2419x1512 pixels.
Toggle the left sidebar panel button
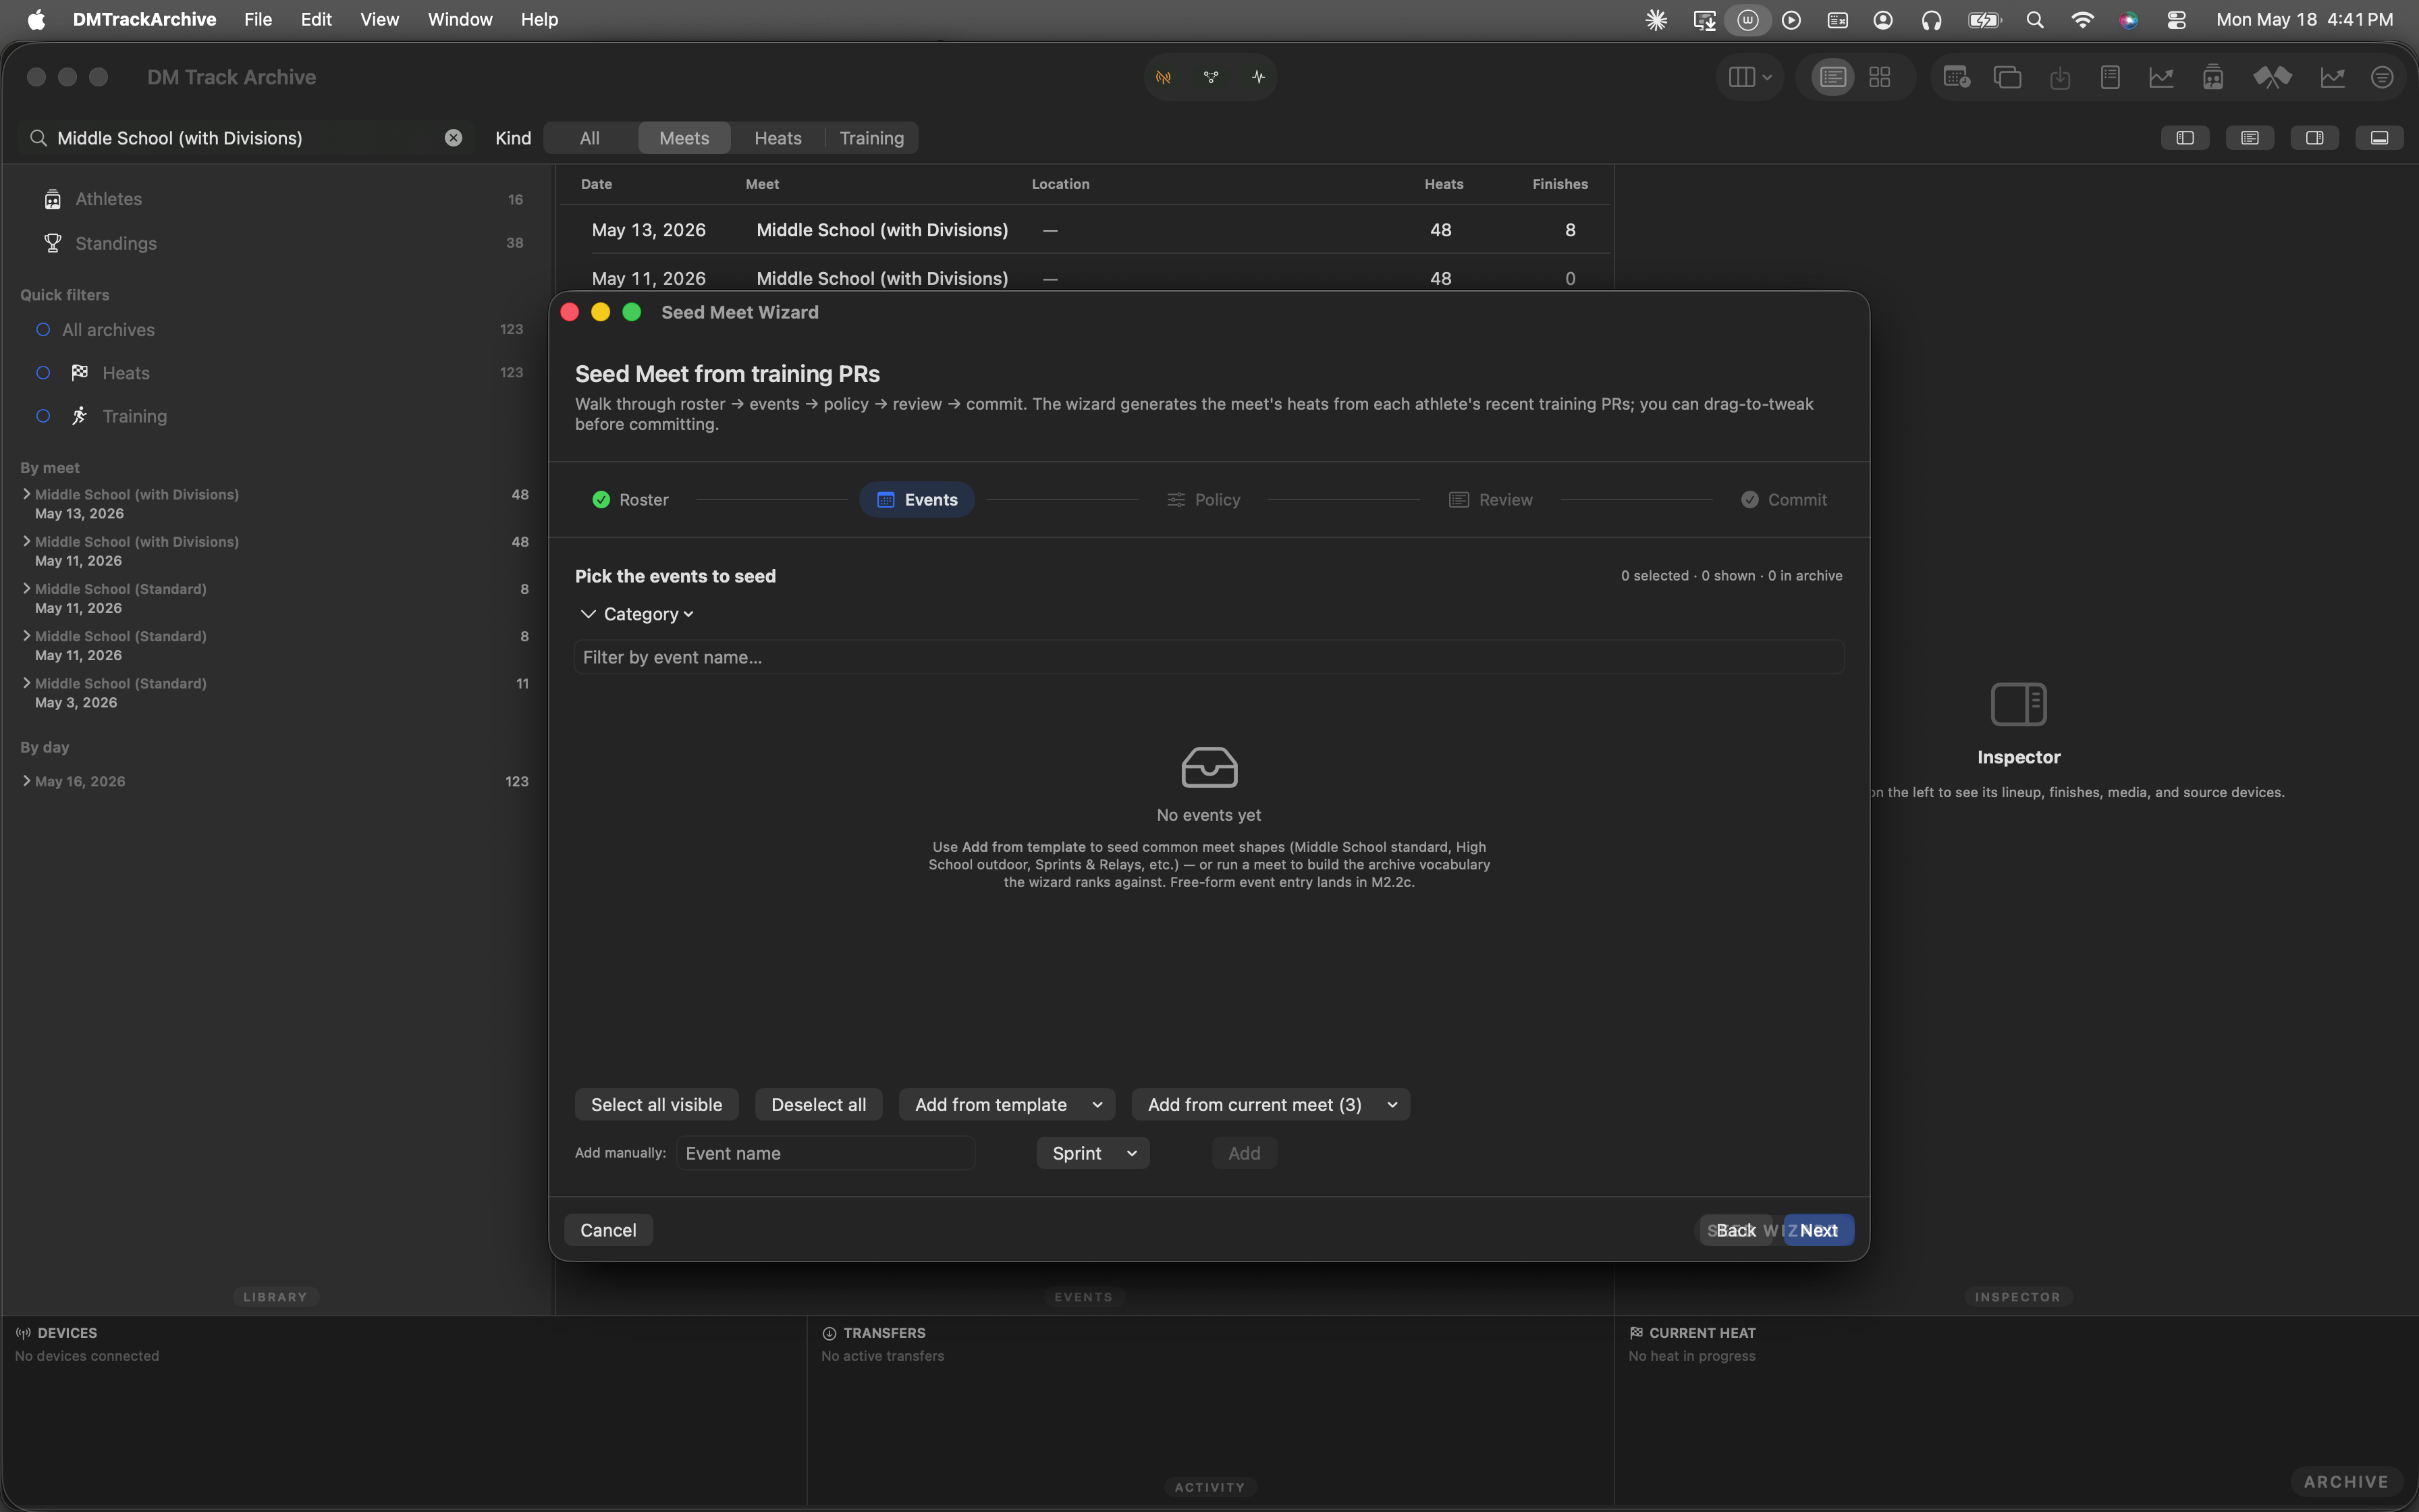tap(2185, 138)
